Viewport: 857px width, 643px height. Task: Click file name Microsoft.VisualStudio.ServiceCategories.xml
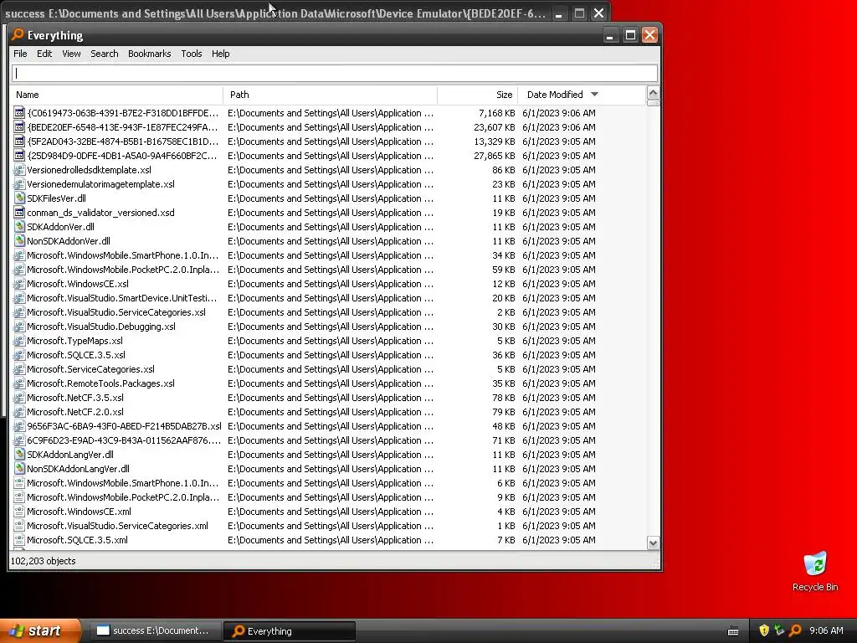click(x=117, y=526)
